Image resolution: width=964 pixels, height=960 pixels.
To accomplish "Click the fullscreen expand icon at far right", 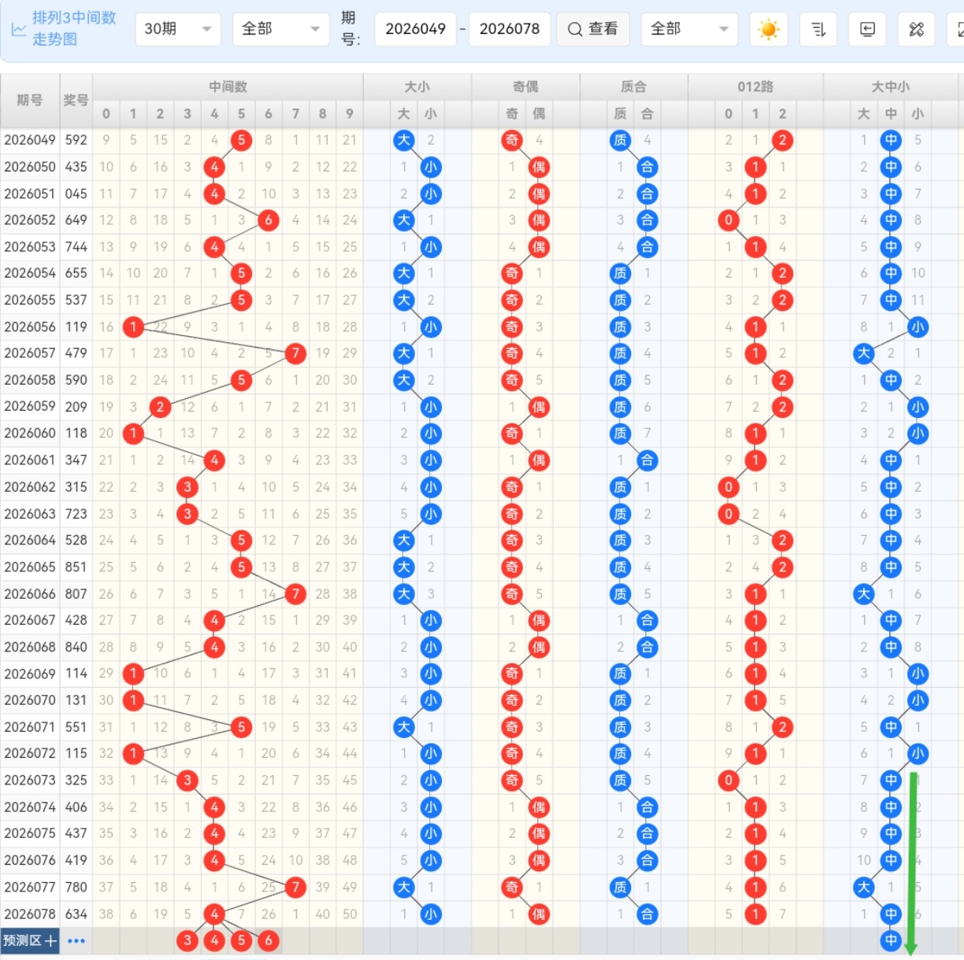I will click(958, 30).
